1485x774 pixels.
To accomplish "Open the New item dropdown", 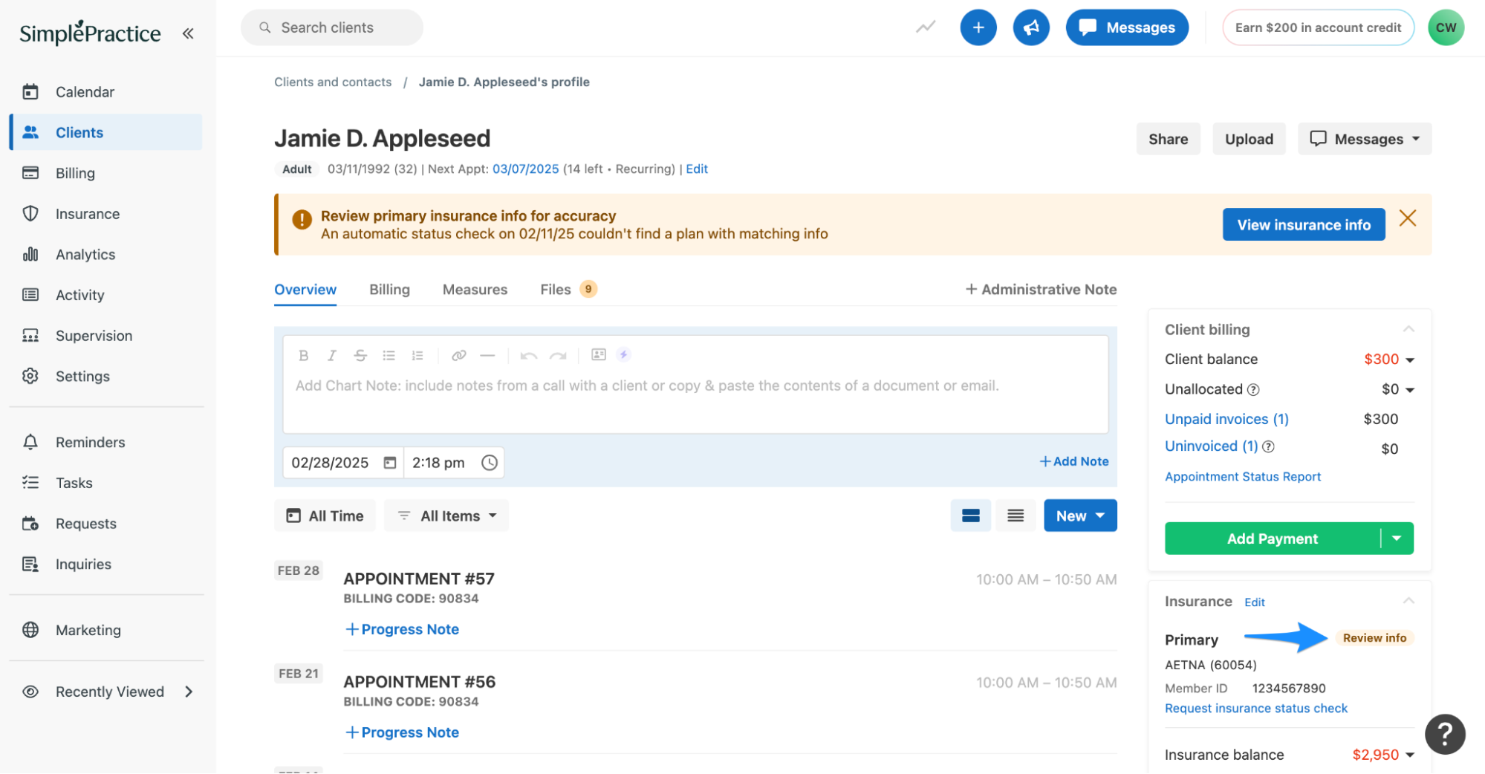I will (x=1079, y=516).
